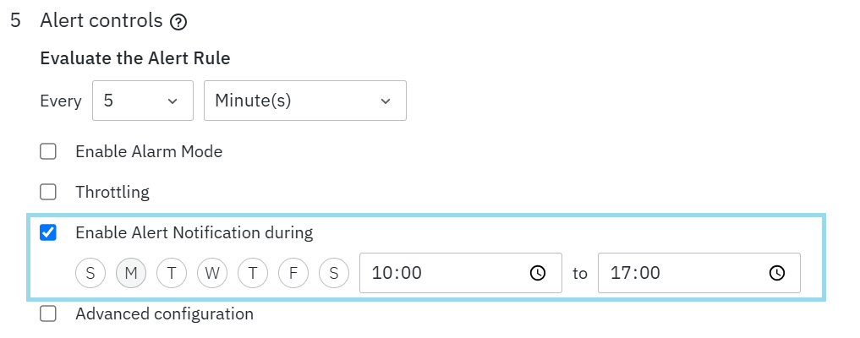Click the 17:00 end time field
This screenshot has height=338, width=860.
click(x=676, y=273)
